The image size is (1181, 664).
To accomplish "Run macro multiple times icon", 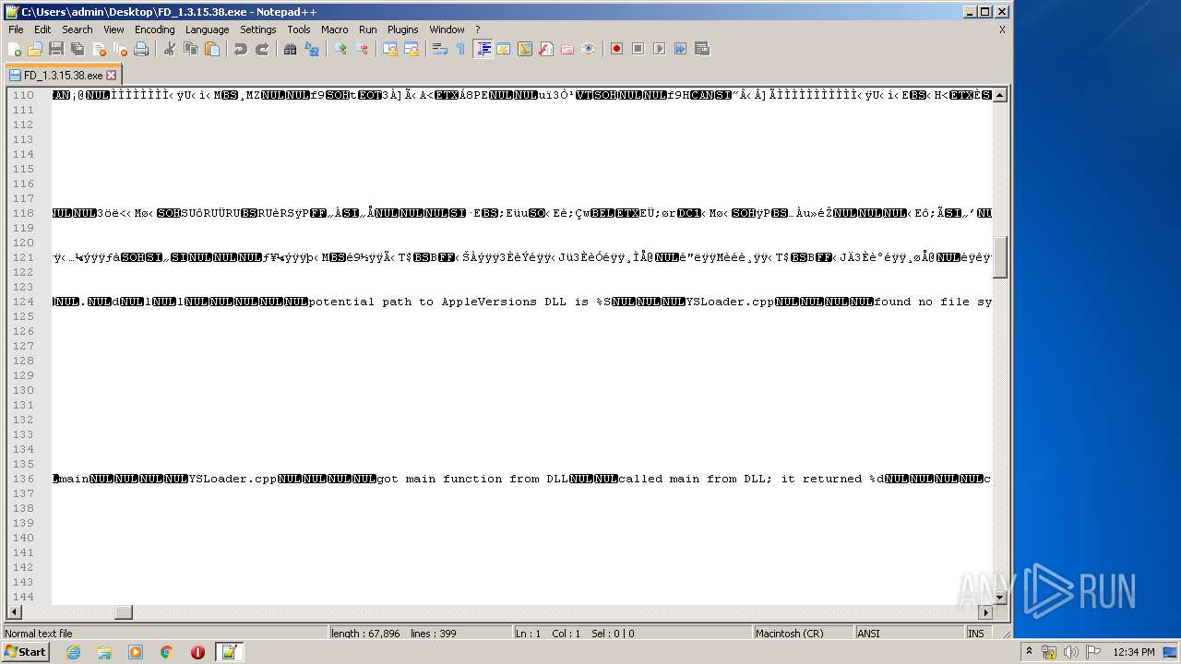I will pos(680,49).
